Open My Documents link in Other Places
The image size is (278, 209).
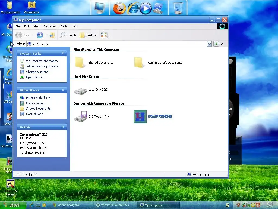tap(36, 103)
